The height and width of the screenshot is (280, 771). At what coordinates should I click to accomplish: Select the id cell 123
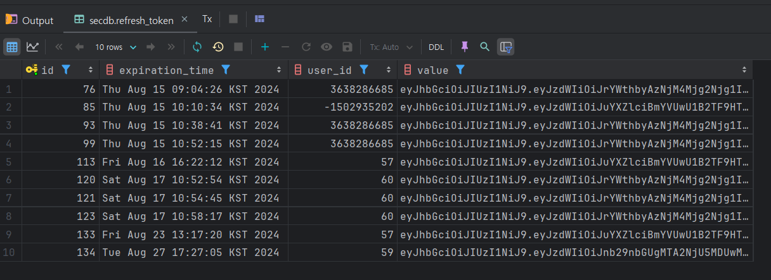60,216
